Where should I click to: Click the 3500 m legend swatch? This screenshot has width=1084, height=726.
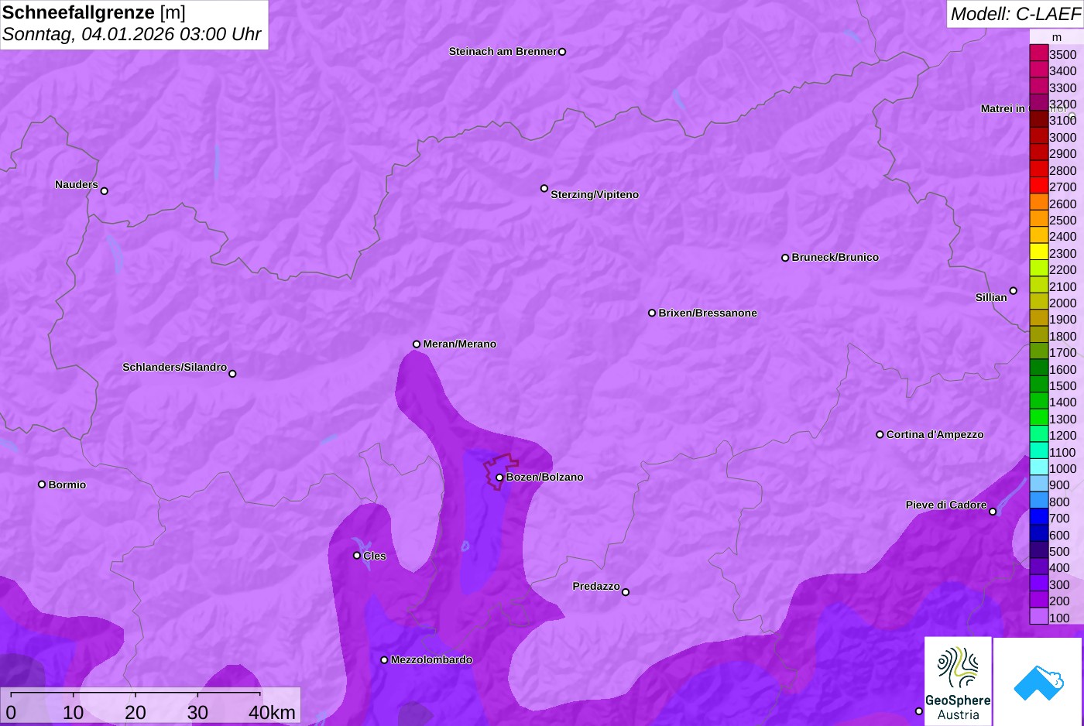[x=1038, y=53]
